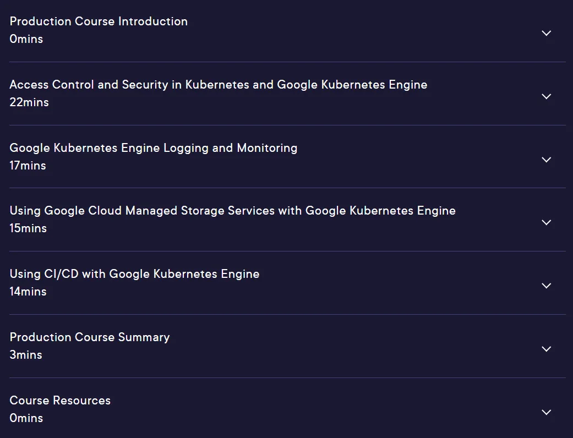Click Access Control and Security in Kubernetes title

pyautogui.click(x=219, y=84)
